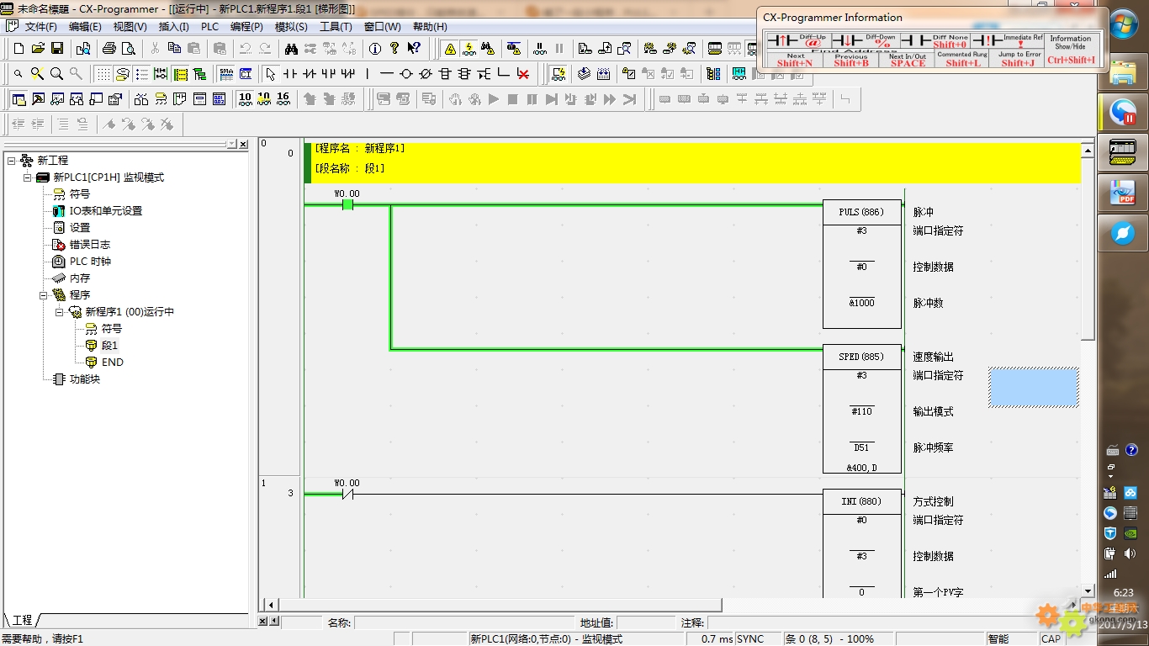Screen dimensions: 1149x646
Task: Click the Print icon
Action: [109, 49]
